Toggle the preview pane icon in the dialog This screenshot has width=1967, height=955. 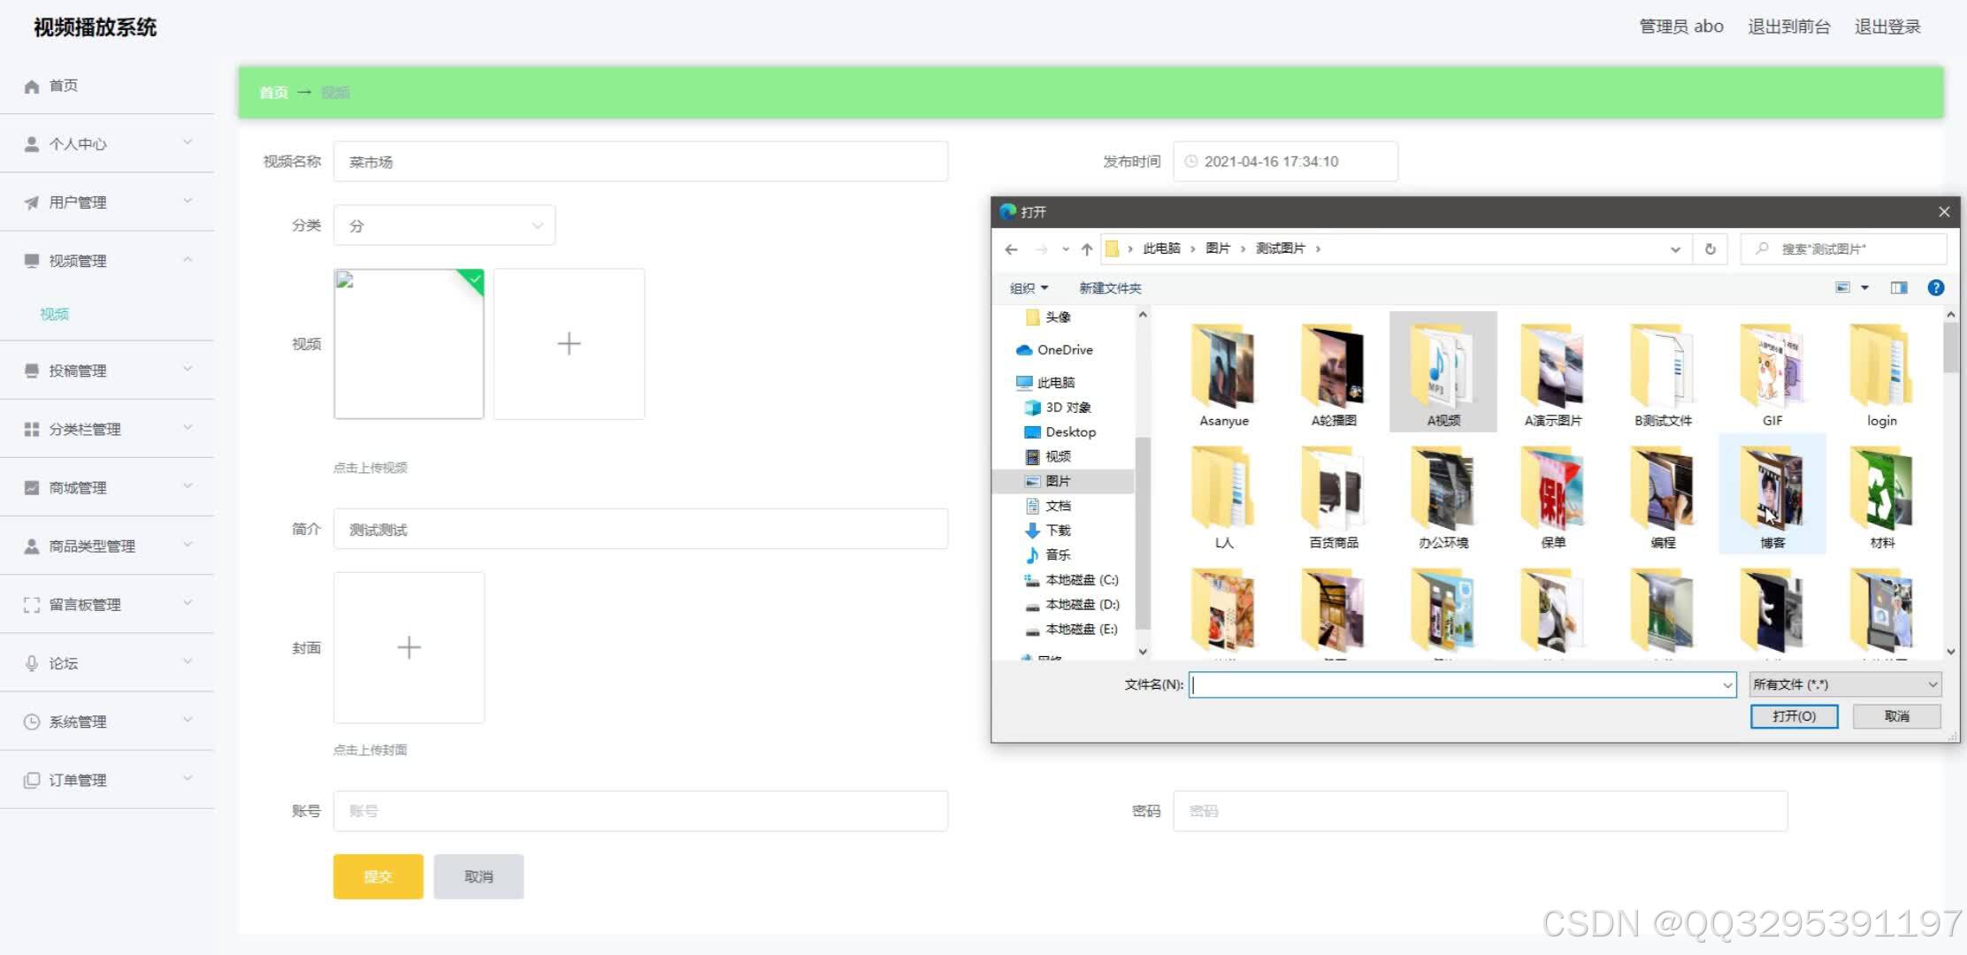click(1898, 287)
